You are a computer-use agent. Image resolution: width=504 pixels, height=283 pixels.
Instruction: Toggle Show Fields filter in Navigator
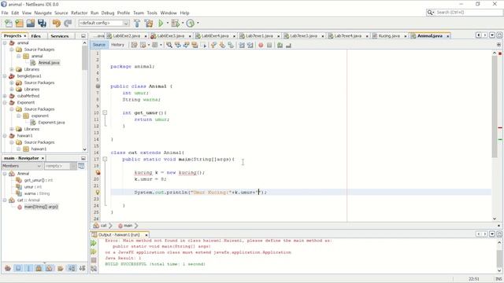click(x=18, y=268)
